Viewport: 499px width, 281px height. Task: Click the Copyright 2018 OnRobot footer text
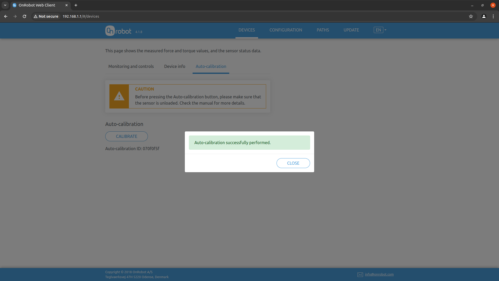[x=129, y=272]
